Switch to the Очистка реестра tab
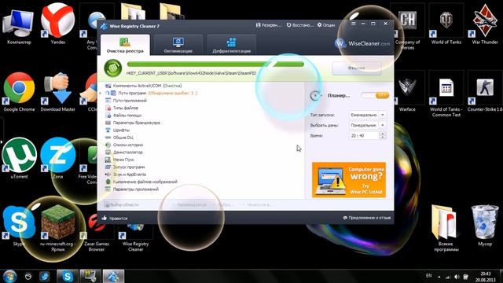Screen dimensions: 503x283 point(125,45)
